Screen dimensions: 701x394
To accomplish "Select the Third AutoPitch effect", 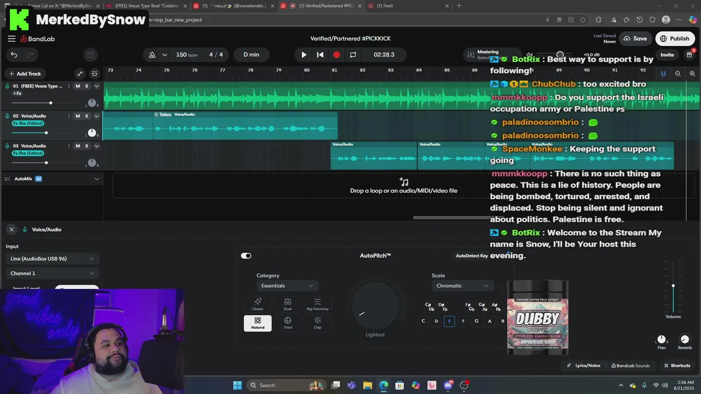I will pos(288,323).
